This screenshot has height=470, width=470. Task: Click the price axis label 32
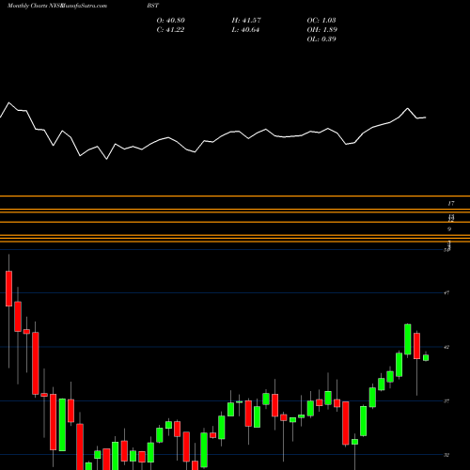click(446, 455)
